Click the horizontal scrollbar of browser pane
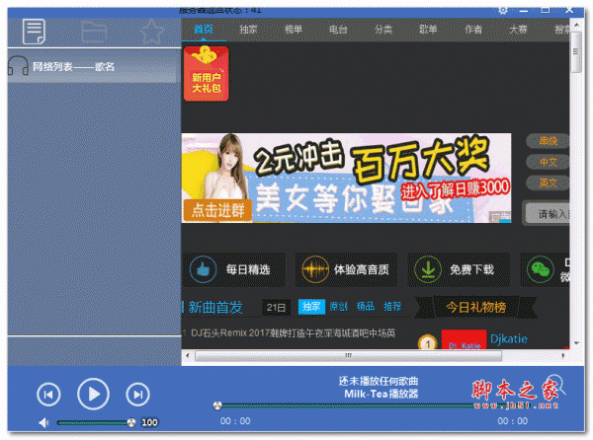 tap(348, 355)
